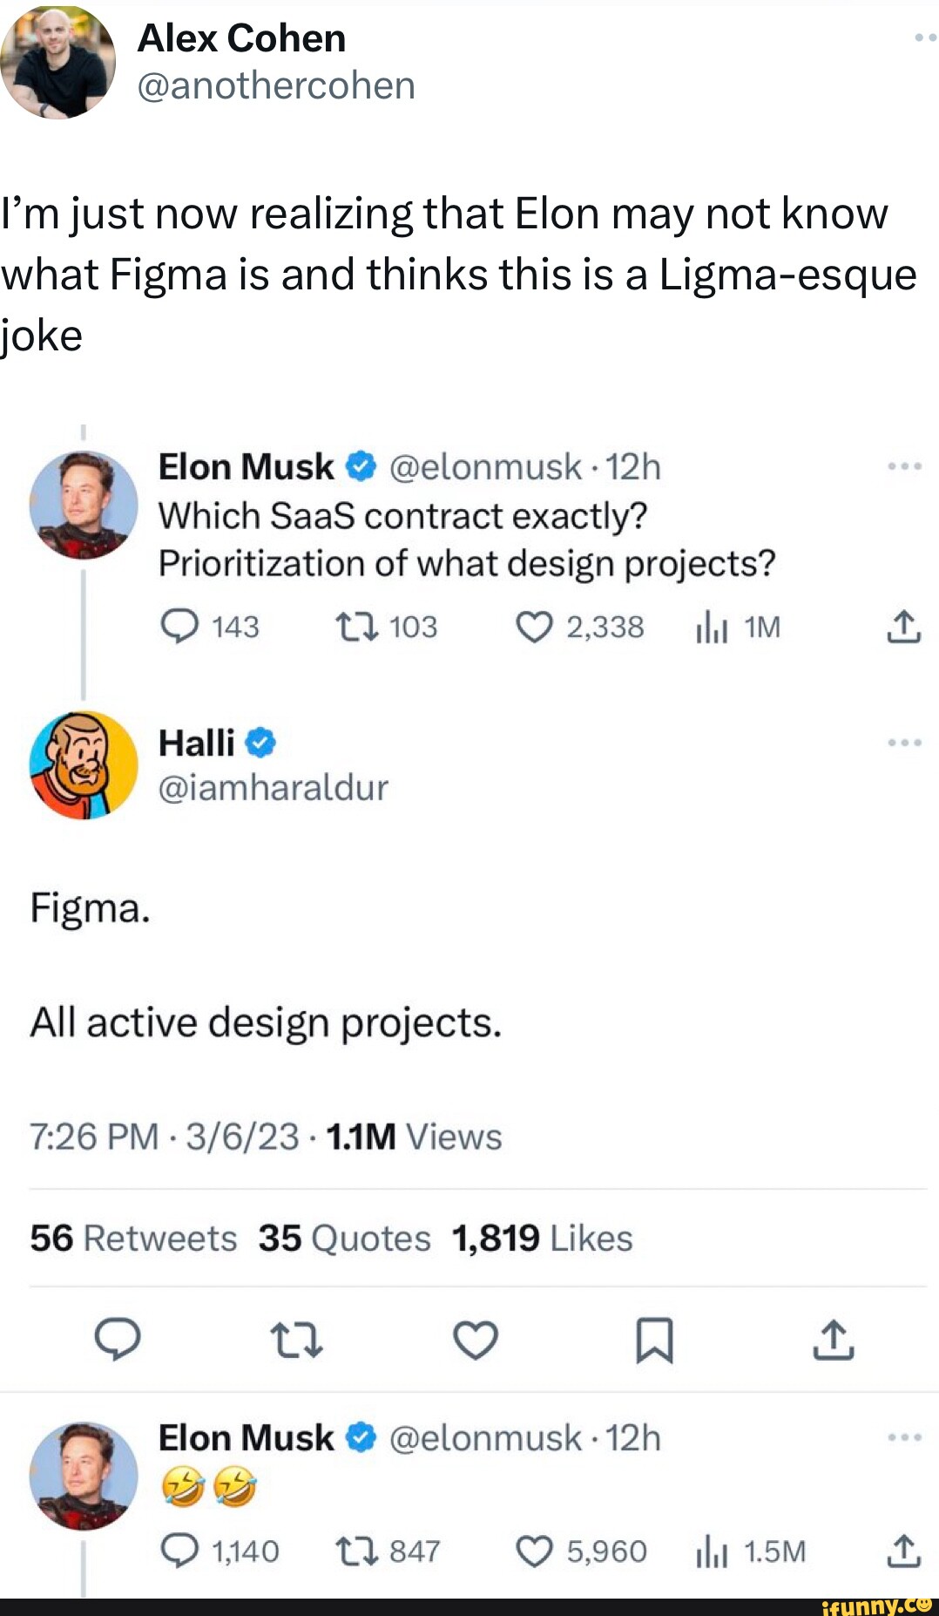Open more options on Elon's first tweet
This screenshot has height=1616, width=939.
[904, 466]
